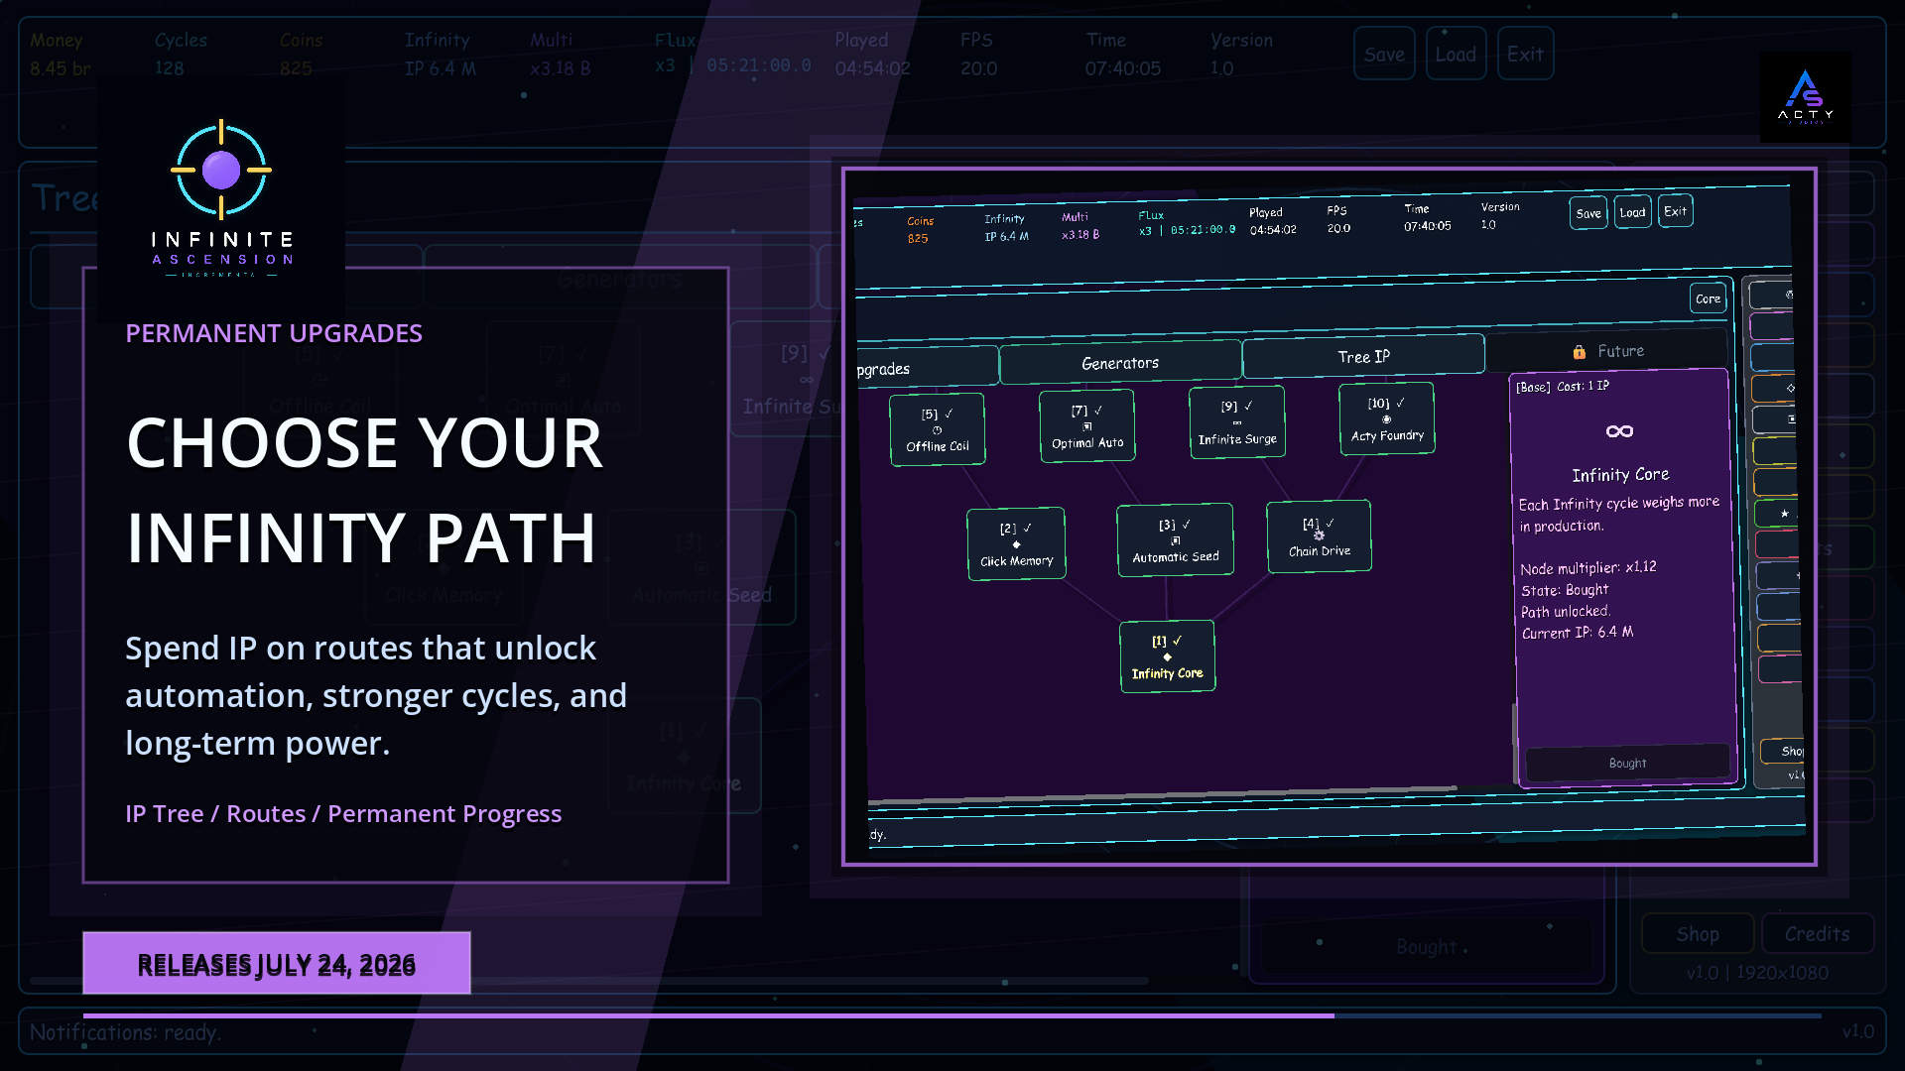This screenshot has height=1071, width=1905.
Task: Click the dimmed Money stat in the background top bar
Action: [x=61, y=54]
